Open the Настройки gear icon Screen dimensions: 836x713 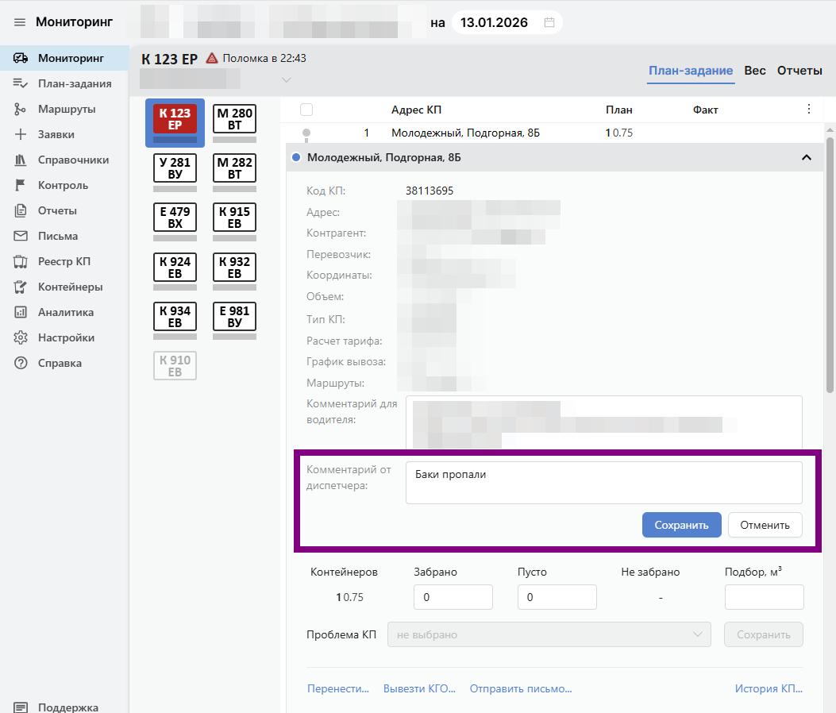(x=21, y=337)
